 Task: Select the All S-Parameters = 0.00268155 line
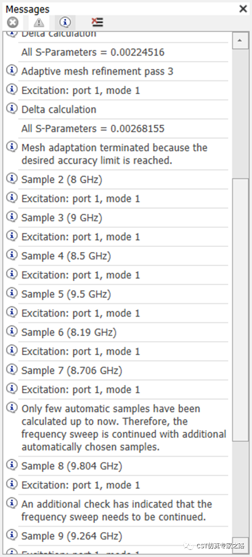[123, 129]
